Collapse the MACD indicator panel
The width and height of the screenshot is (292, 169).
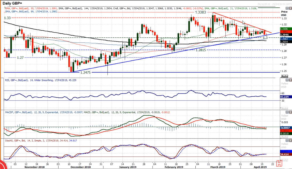286,112
